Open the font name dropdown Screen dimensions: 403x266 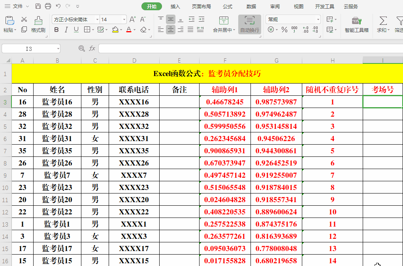coord(97,19)
